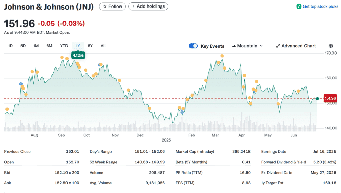Click the mountain chart type icon

[x=234, y=46]
